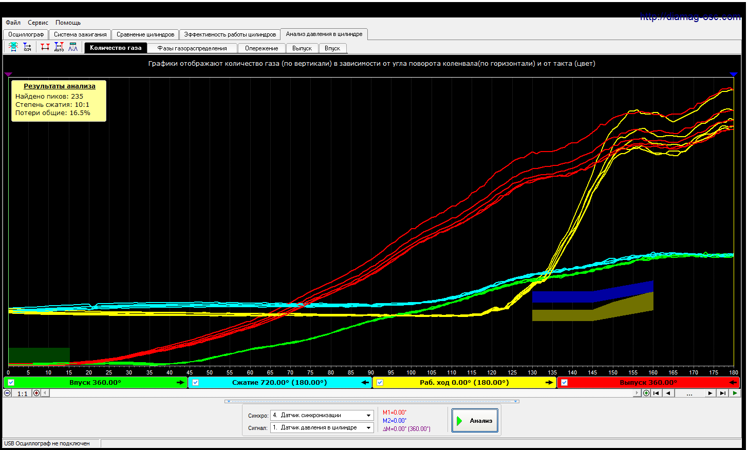This screenshot has height=450, width=748.
Task: Switch to Система зажигания tab
Action: 80,34
